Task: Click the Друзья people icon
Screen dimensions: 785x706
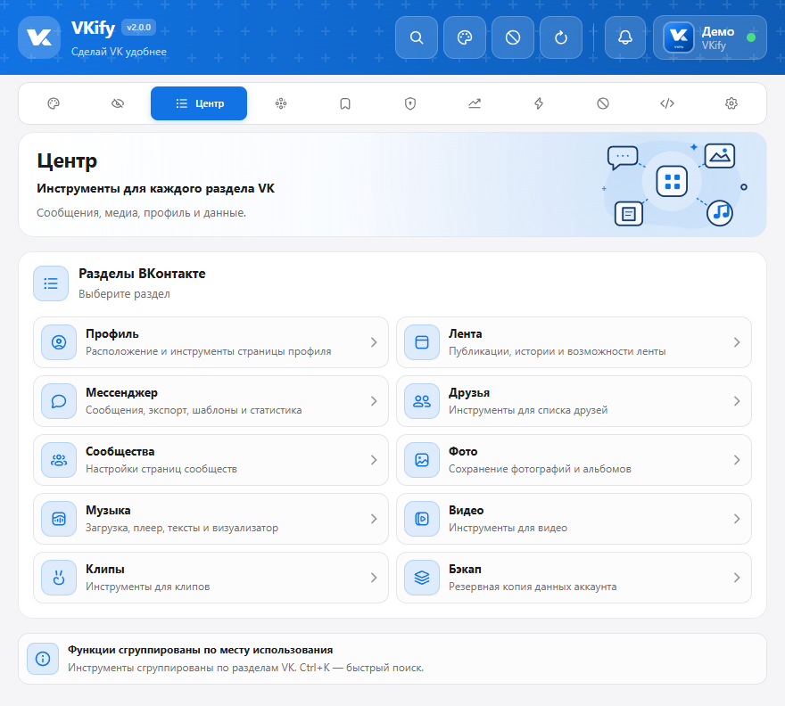Action: click(x=422, y=401)
